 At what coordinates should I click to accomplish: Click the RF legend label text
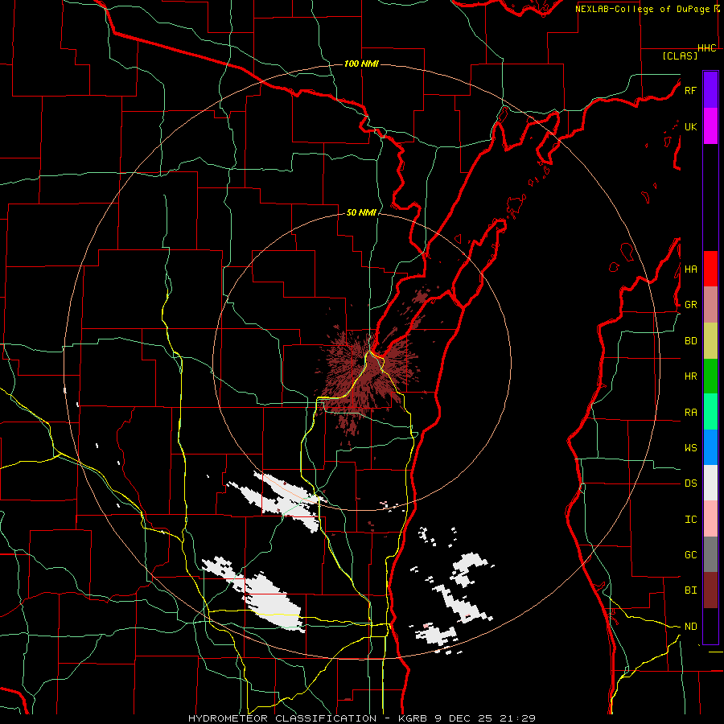(690, 90)
